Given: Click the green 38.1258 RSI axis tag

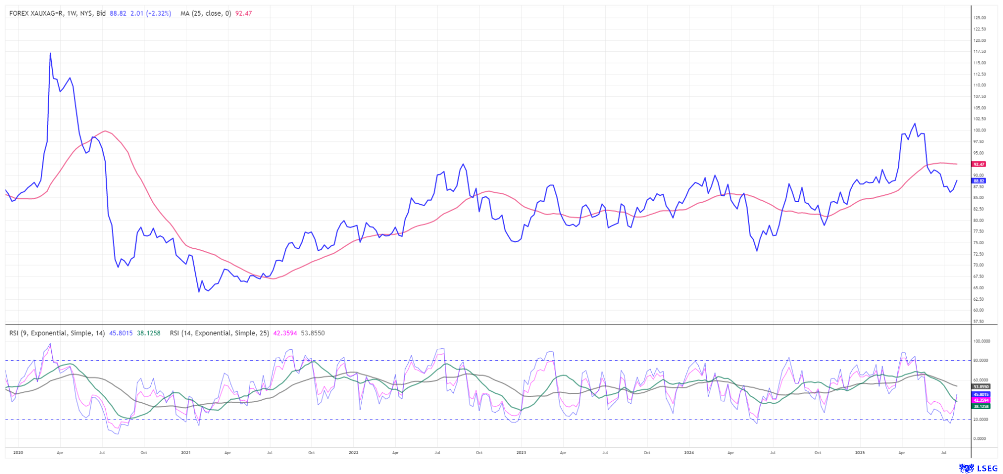Looking at the screenshot, I should (981, 406).
